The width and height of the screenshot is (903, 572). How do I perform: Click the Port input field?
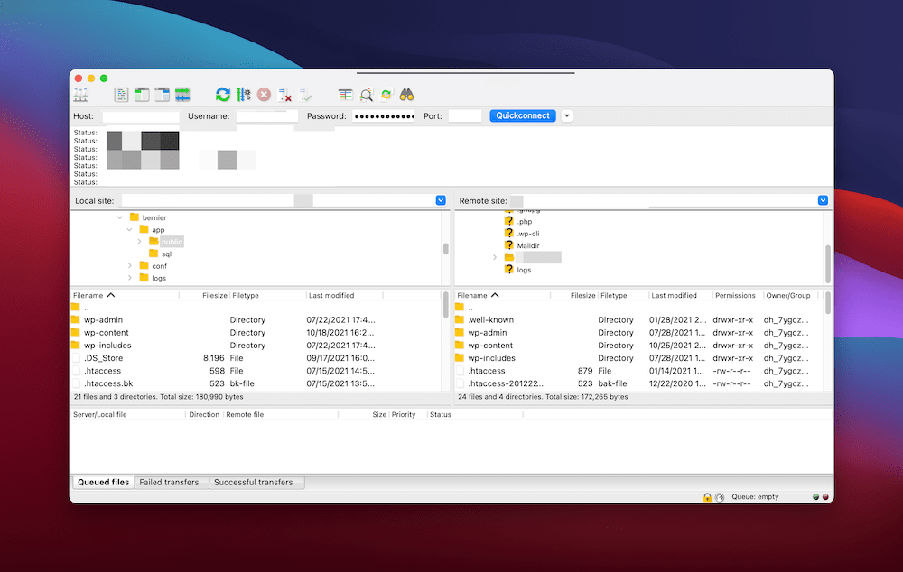465,116
